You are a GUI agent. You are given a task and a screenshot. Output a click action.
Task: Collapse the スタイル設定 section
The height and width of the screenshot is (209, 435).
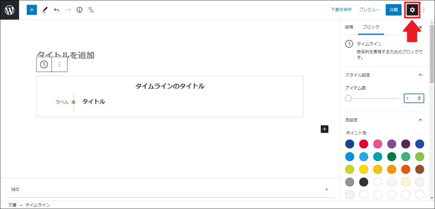[421, 75]
